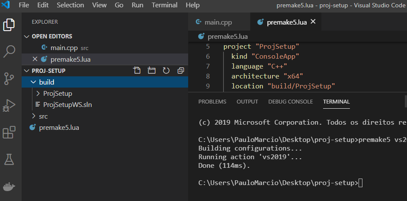The height and width of the screenshot is (201, 407).
Task: Close the premake5.lua editor tab
Action: pyautogui.click(x=313, y=22)
